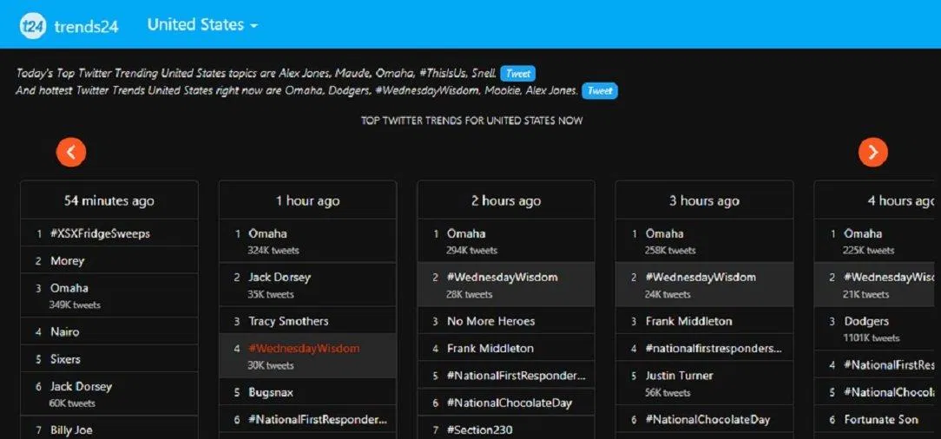The height and width of the screenshot is (439, 941).
Task: Open the Tracy Smothers trend link
Action: click(289, 321)
